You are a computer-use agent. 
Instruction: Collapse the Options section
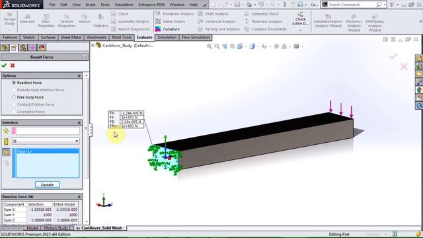(79, 76)
